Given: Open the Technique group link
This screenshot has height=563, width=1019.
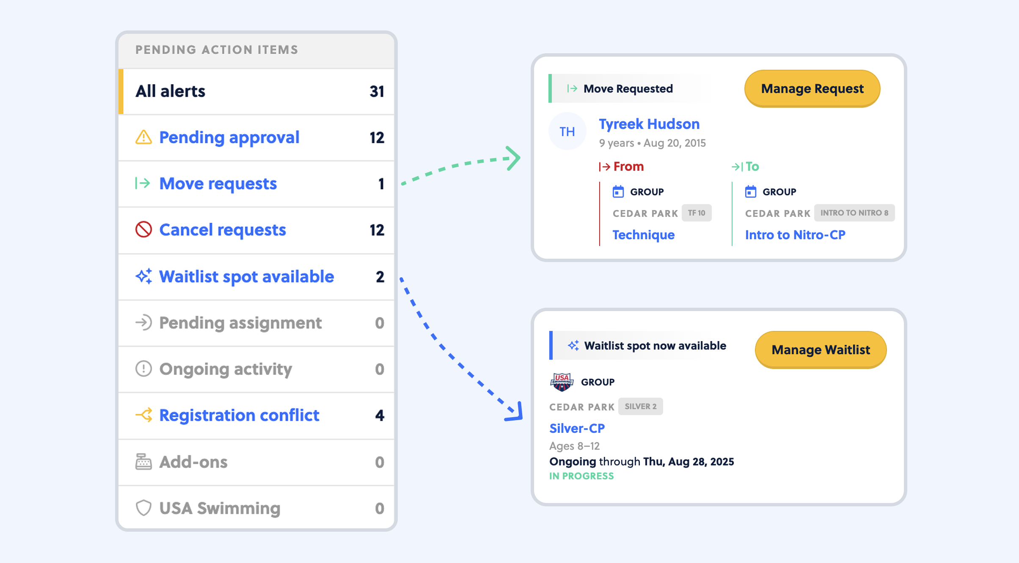Looking at the screenshot, I should coord(643,235).
